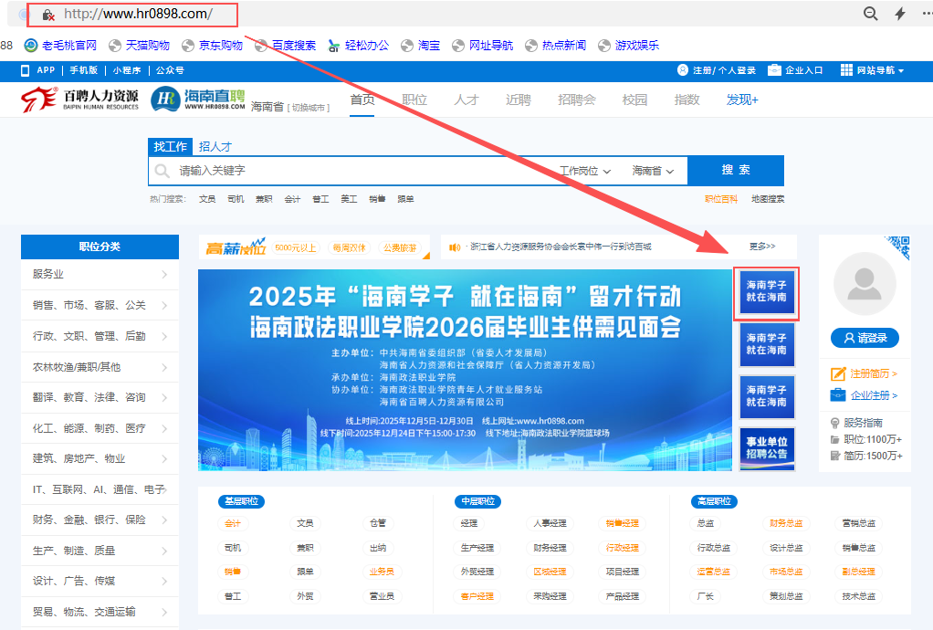933x630 pixels.
Task: Click the briefcase icon next to 企业注册
Action: (838, 394)
